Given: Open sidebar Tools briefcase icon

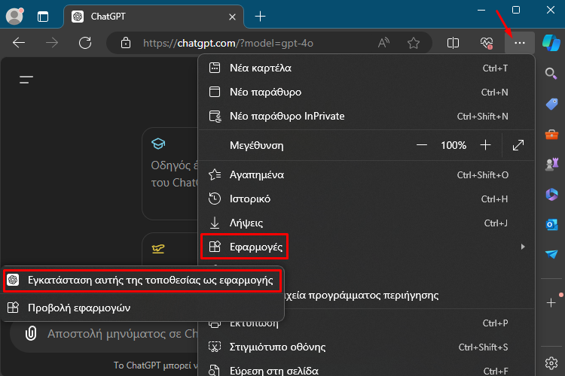Looking at the screenshot, I should pyautogui.click(x=551, y=135).
